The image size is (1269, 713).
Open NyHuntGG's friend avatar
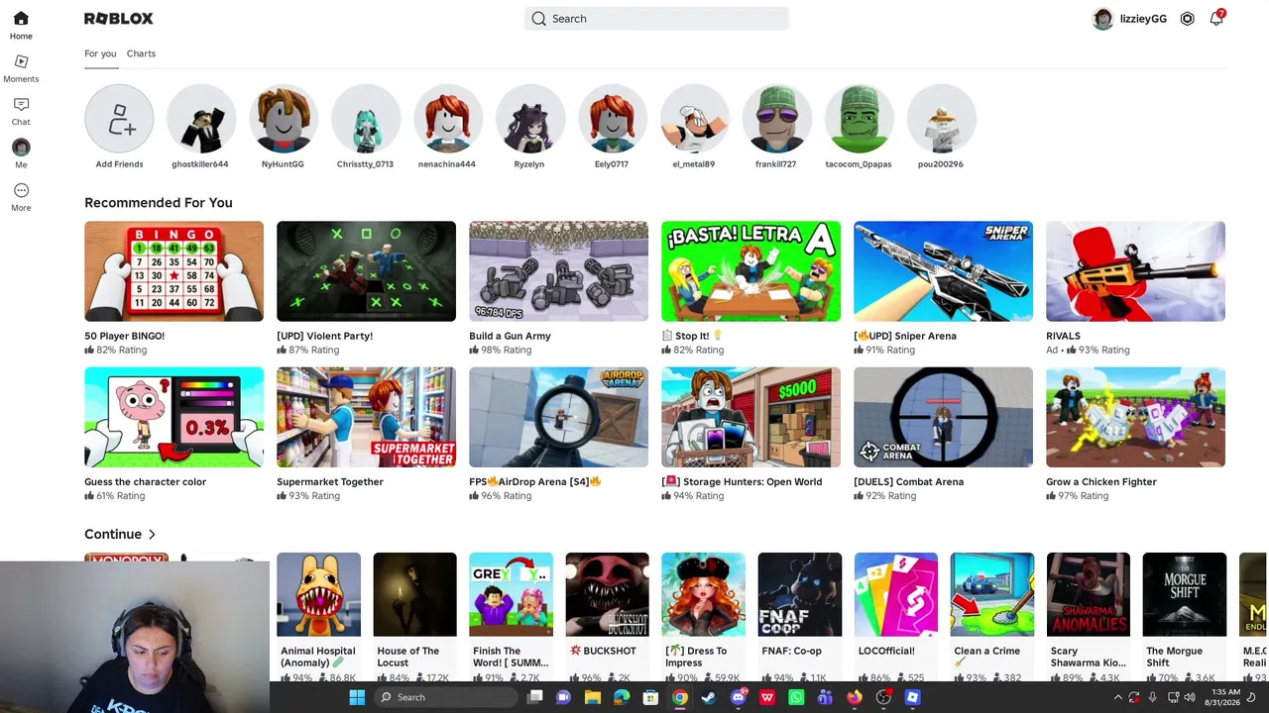point(284,119)
